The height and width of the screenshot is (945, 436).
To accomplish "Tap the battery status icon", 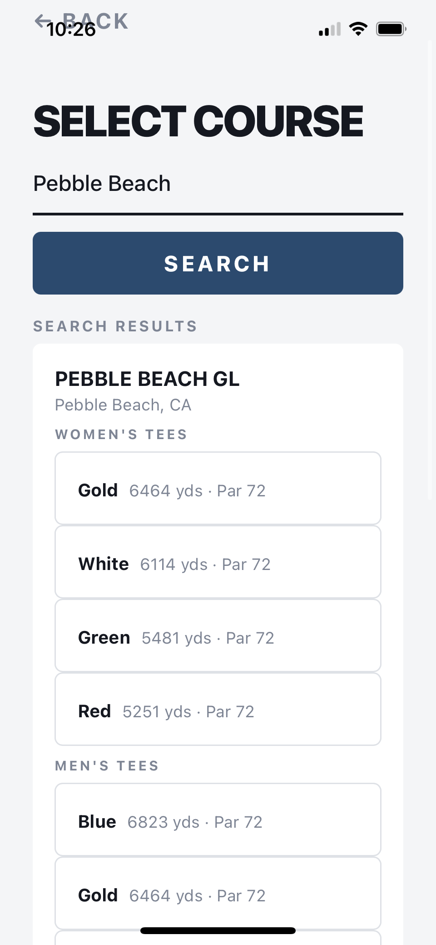I will pyautogui.click(x=391, y=29).
